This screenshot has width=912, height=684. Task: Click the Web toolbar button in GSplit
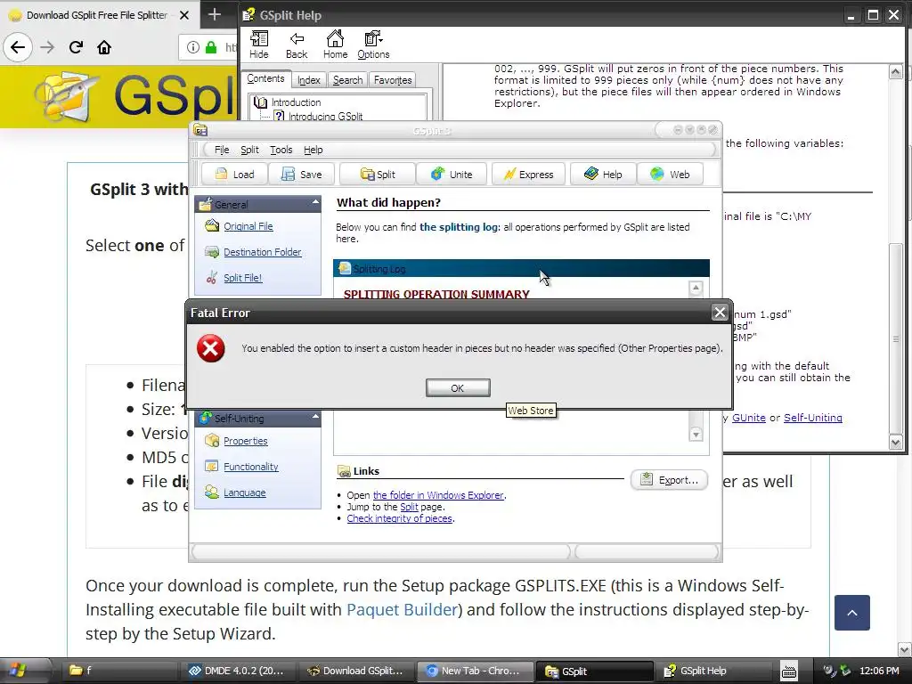tap(670, 175)
